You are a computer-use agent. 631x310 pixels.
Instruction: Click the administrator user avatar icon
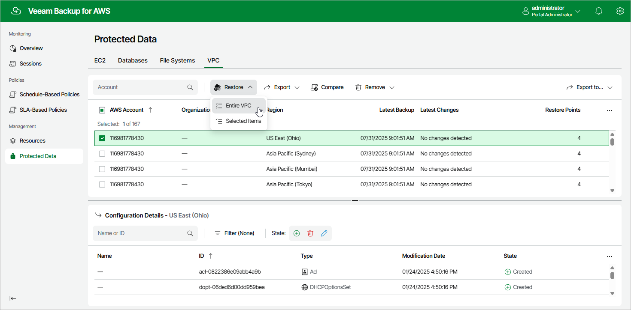[x=525, y=11]
